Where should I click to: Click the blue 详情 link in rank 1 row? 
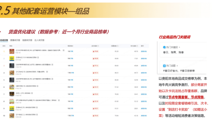pyautogui.click(x=72, y=51)
